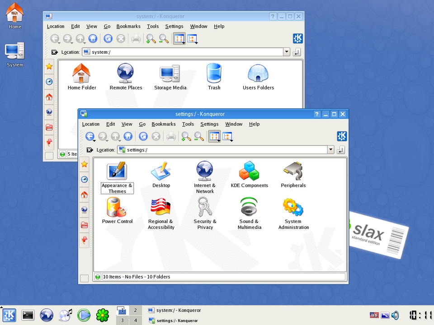
Task: Click the volume speaker icon in the tray
Action: coord(396,315)
